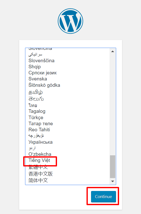Click the language list scrollbar thumb
Image resolution: width=141 pixels, height=214 pixels.
(112, 167)
